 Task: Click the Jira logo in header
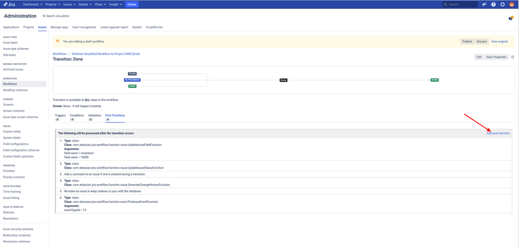(x=9, y=4)
